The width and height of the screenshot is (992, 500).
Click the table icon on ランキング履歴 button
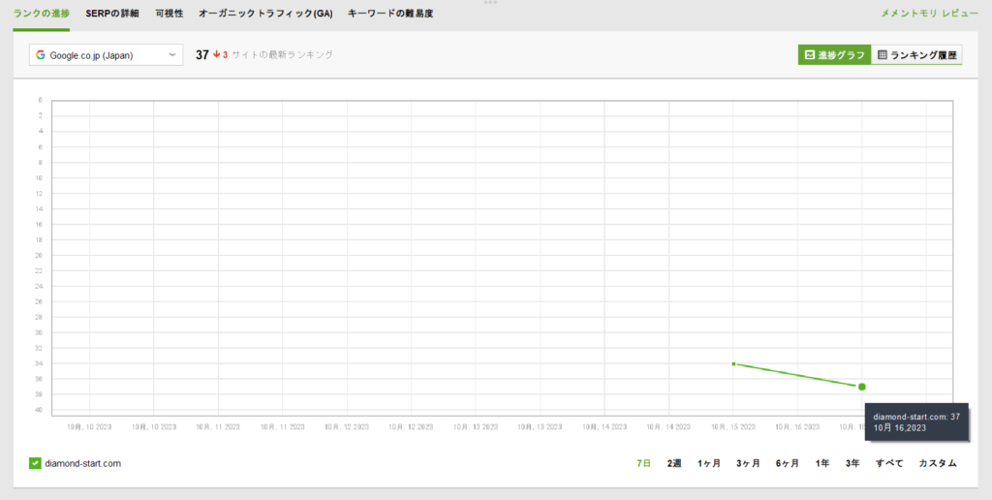[883, 55]
